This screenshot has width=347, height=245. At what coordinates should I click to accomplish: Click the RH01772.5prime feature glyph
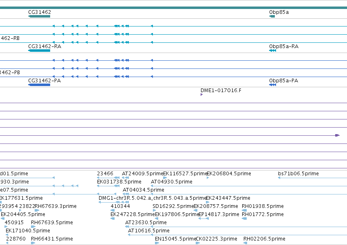click(244, 219)
